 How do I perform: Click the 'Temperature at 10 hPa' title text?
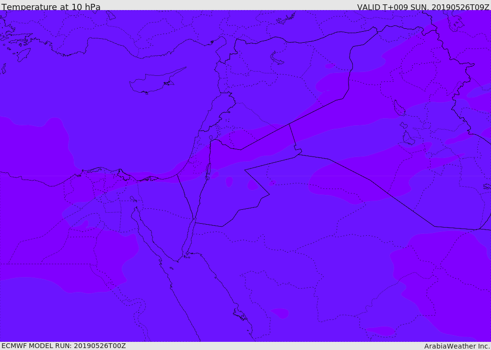[x=51, y=7]
